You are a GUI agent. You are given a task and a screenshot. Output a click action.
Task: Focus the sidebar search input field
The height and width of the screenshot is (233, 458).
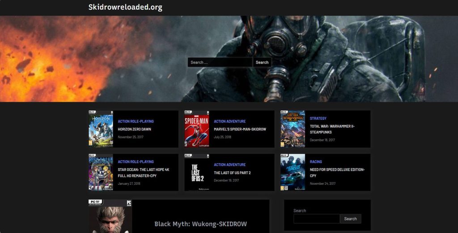[317, 219]
